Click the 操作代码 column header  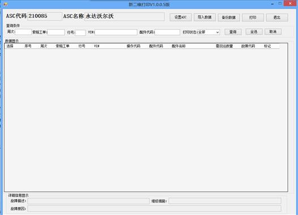(x=133, y=46)
